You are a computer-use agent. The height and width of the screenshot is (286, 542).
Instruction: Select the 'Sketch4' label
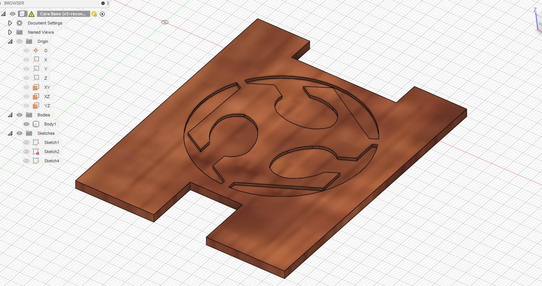(52, 161)
